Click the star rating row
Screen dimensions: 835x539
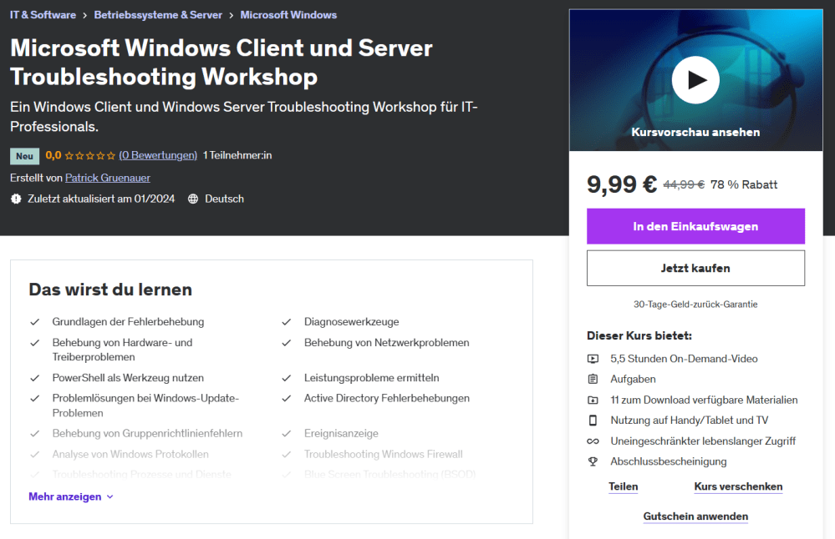(89, 155)
